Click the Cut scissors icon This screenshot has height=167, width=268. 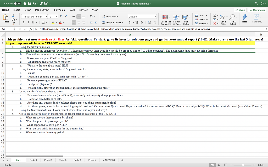tap(13, 15)
